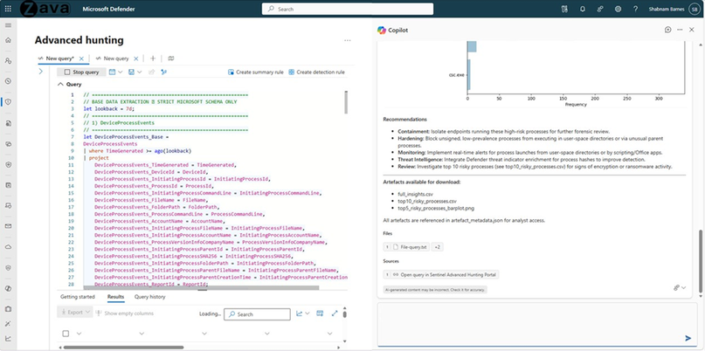Expand the Copilot feedback link dropdown
Viewport: 705px width, 351px height.
click(680, 287)
